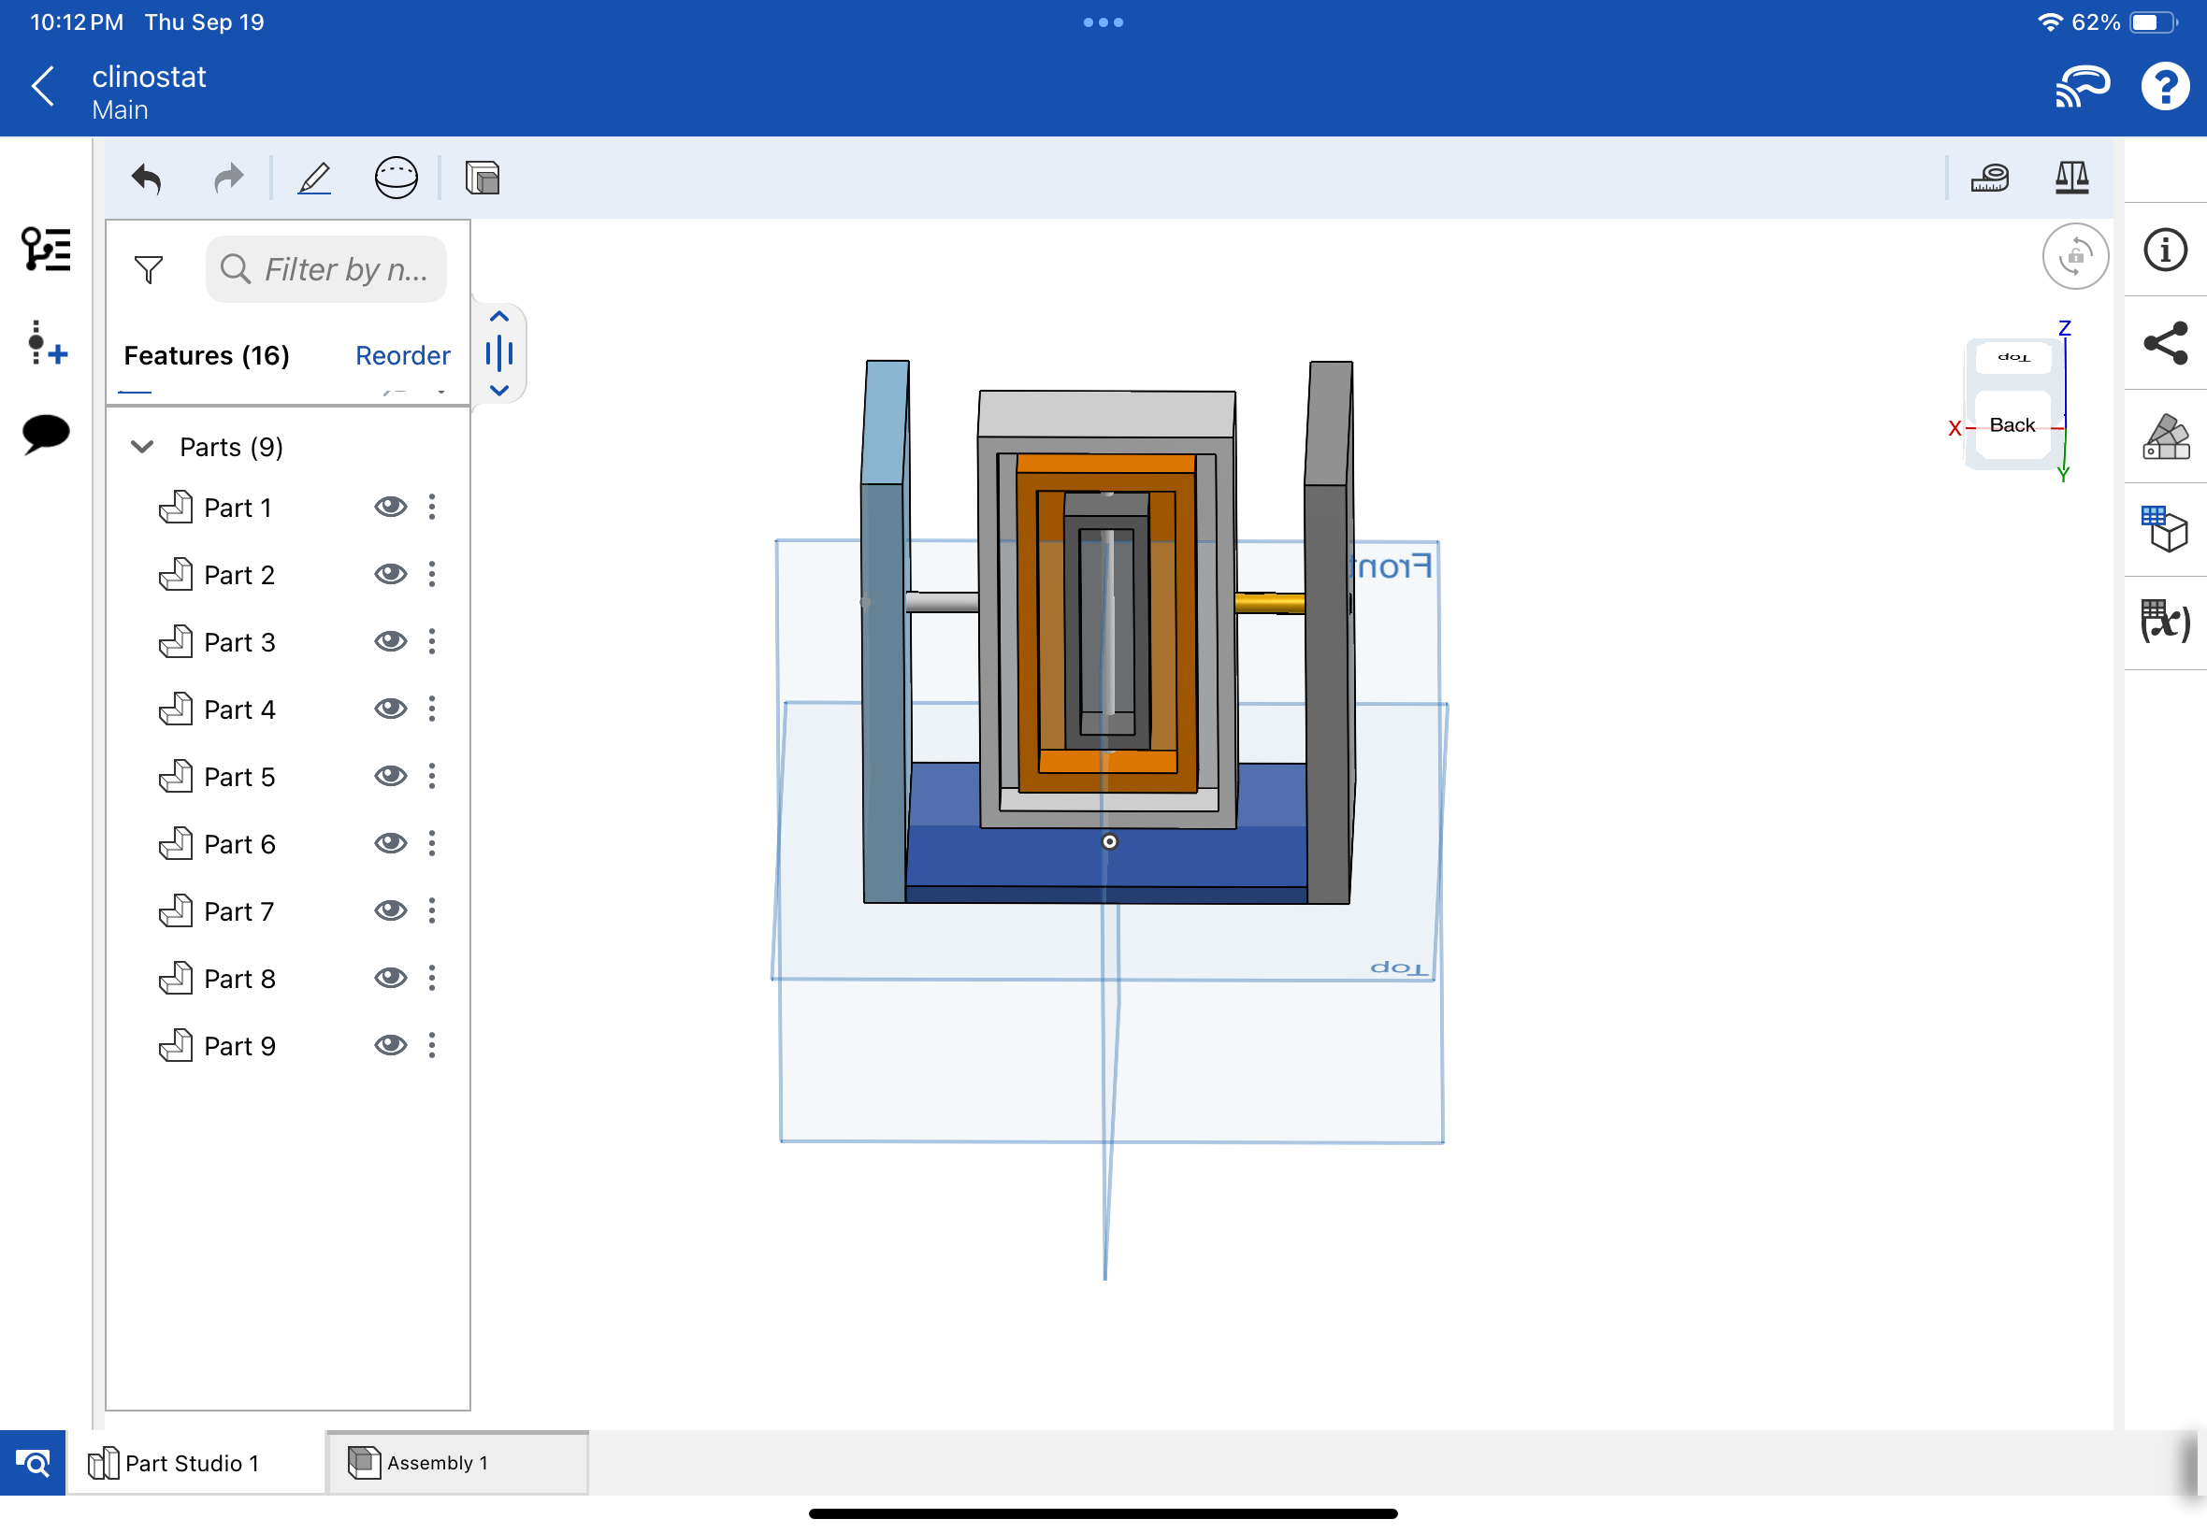The image size is (2207, 1533).
Task: Toggle visibility of Part 9
Action: click(390, 1045)
